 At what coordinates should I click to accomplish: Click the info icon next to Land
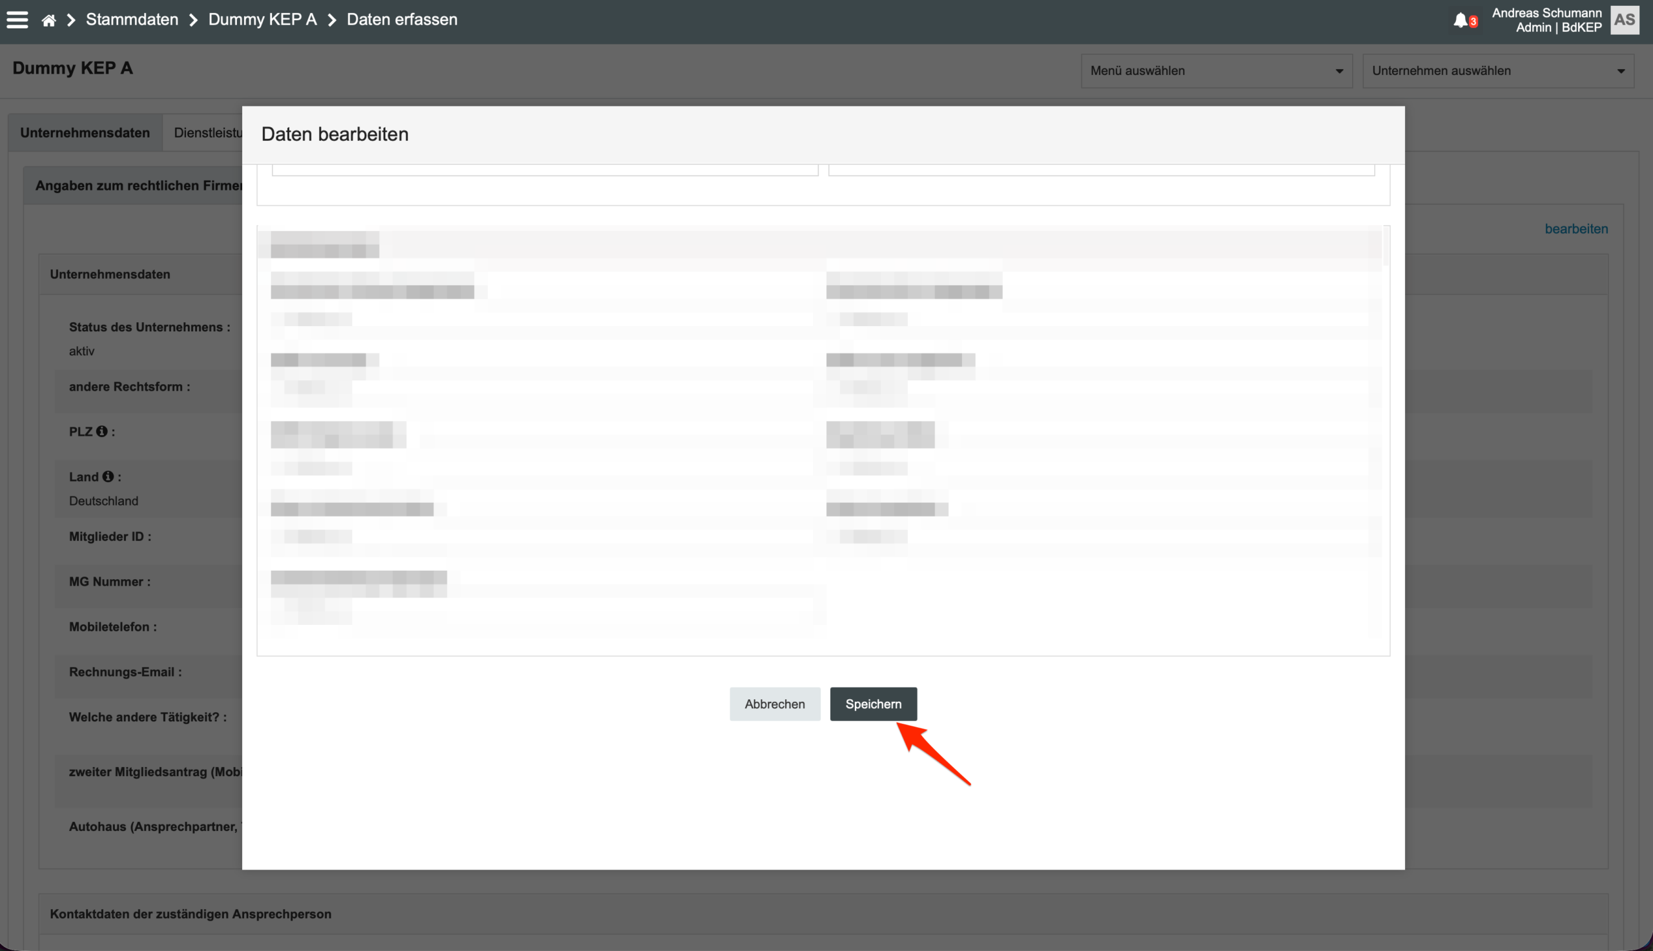tap(108, 476)
